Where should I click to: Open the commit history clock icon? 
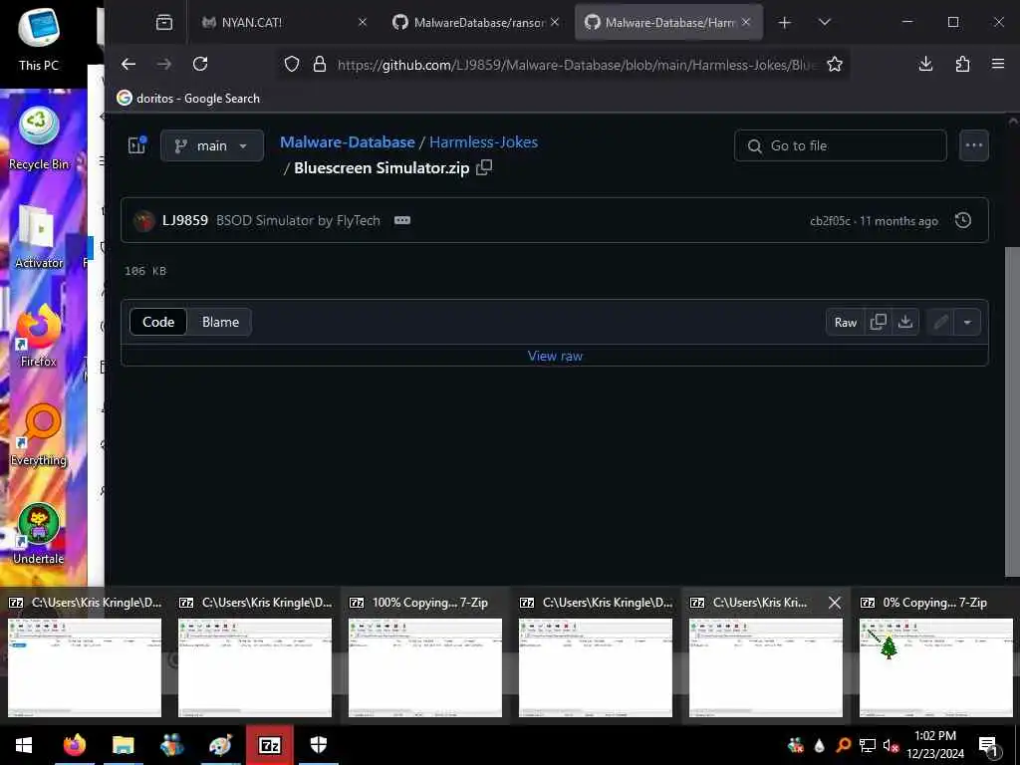963,220
